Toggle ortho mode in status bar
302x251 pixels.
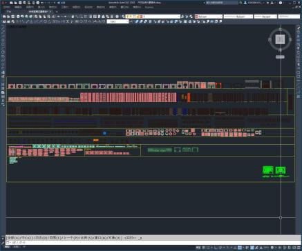[x=216, y=248]
